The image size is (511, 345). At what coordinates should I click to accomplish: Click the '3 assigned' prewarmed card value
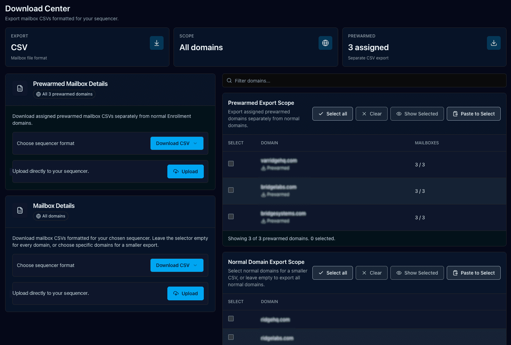point(368,47)
